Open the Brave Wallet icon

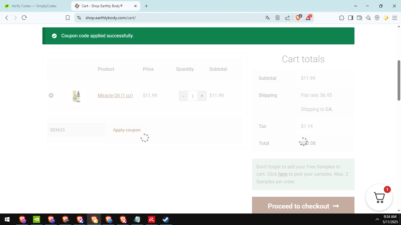tap(359, 18)
